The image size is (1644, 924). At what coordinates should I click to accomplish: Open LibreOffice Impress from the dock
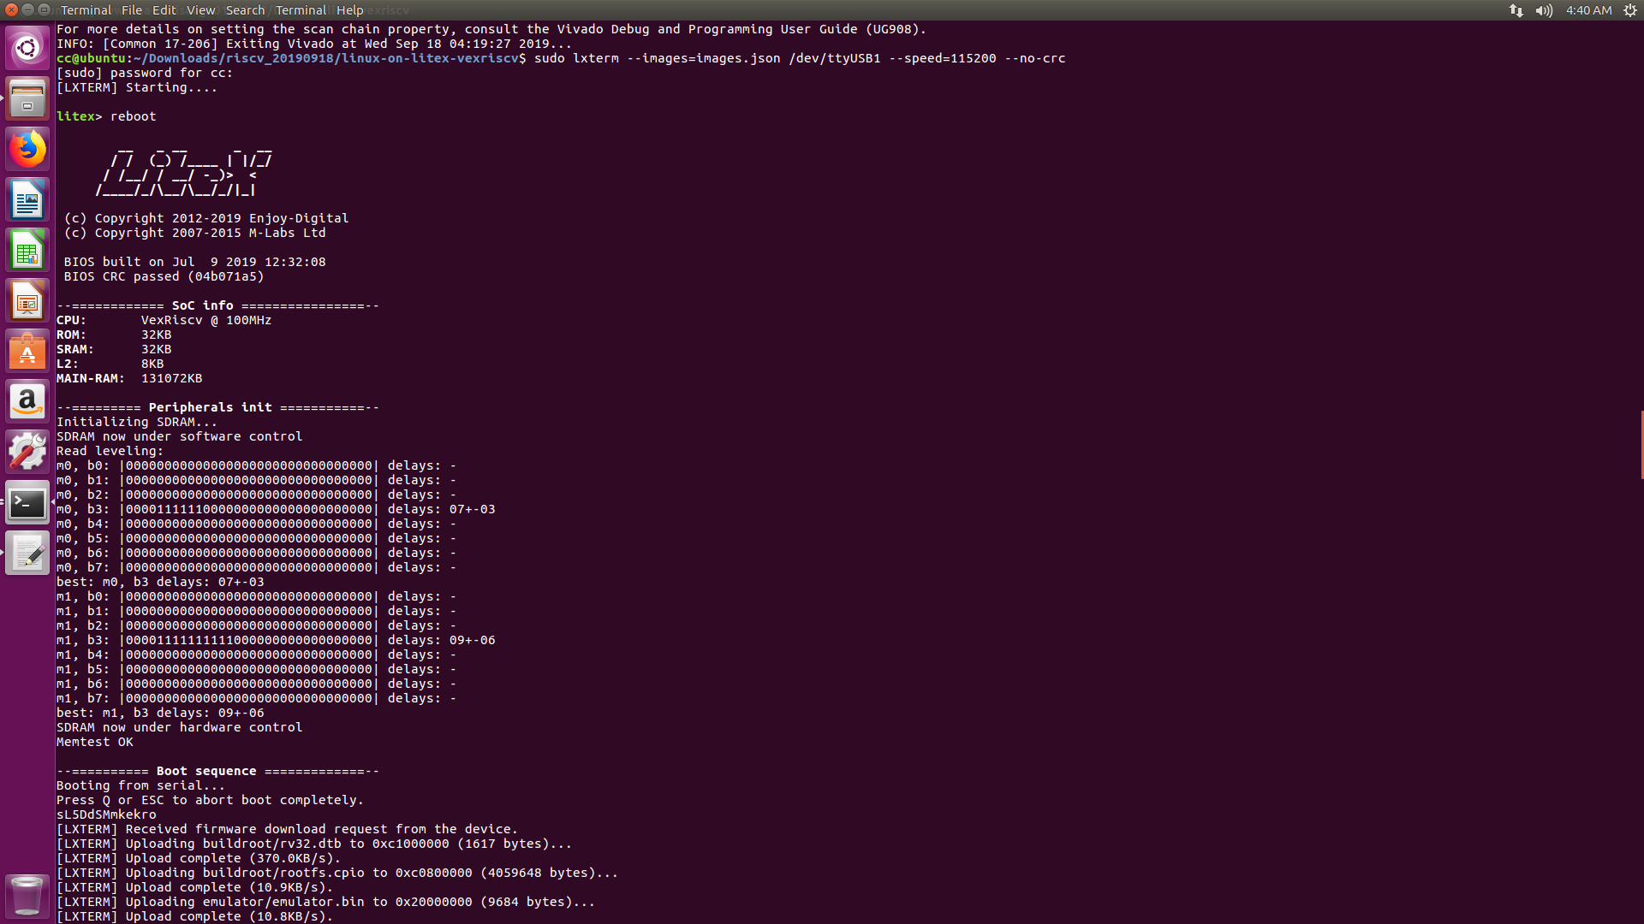(27, 299)
